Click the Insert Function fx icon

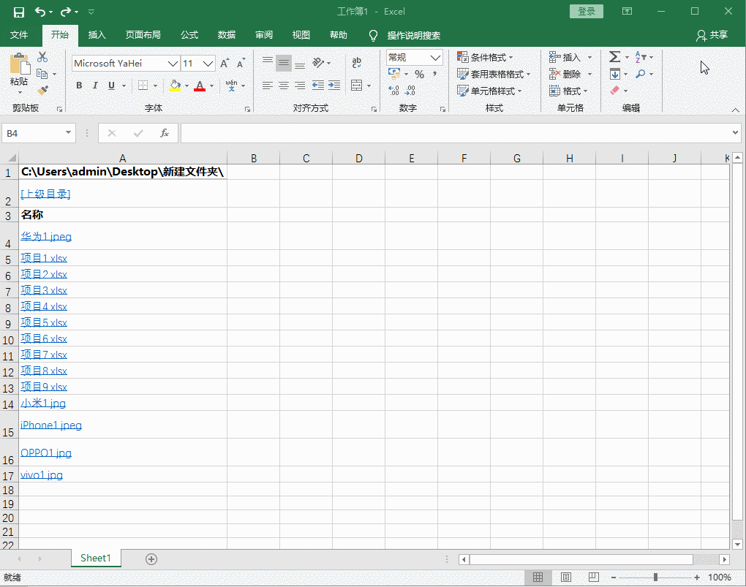point(165,133)
